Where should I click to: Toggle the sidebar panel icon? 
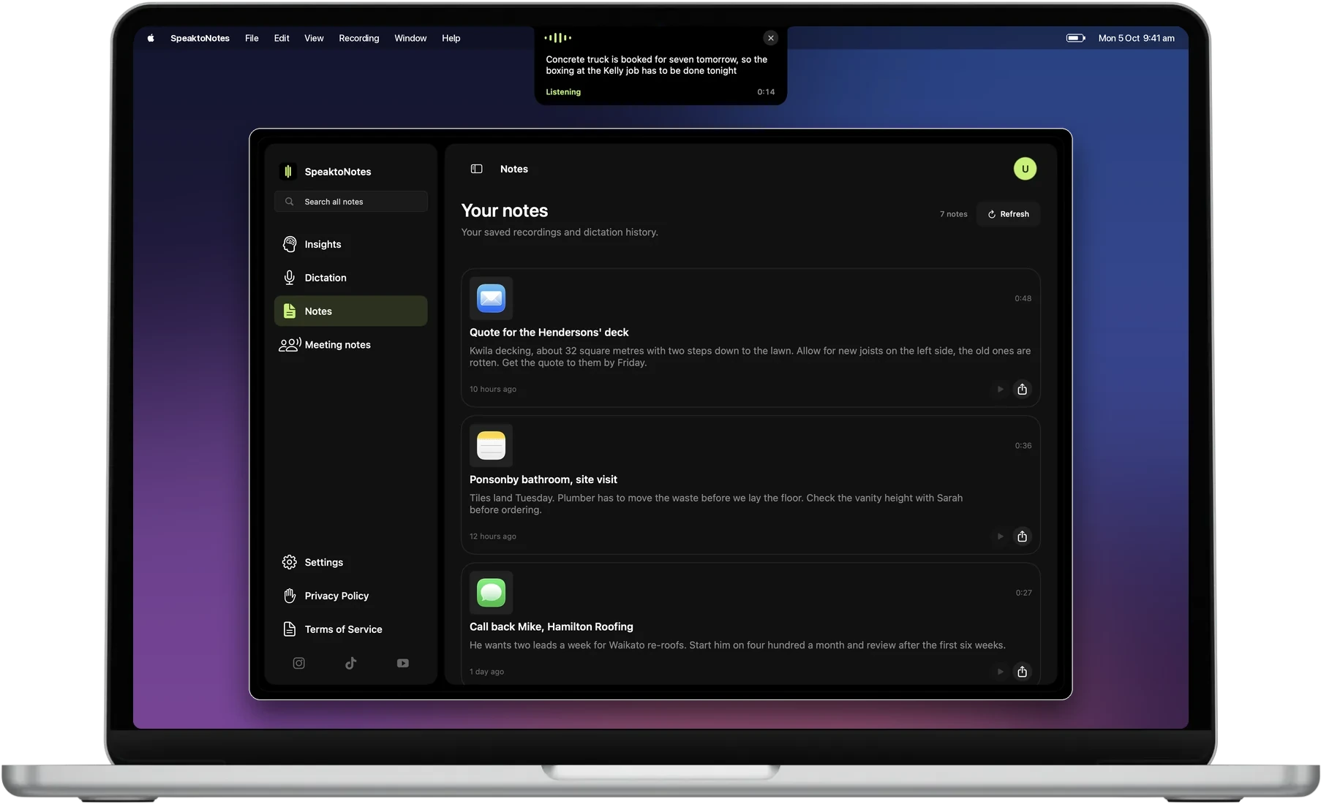click(477, 169)
